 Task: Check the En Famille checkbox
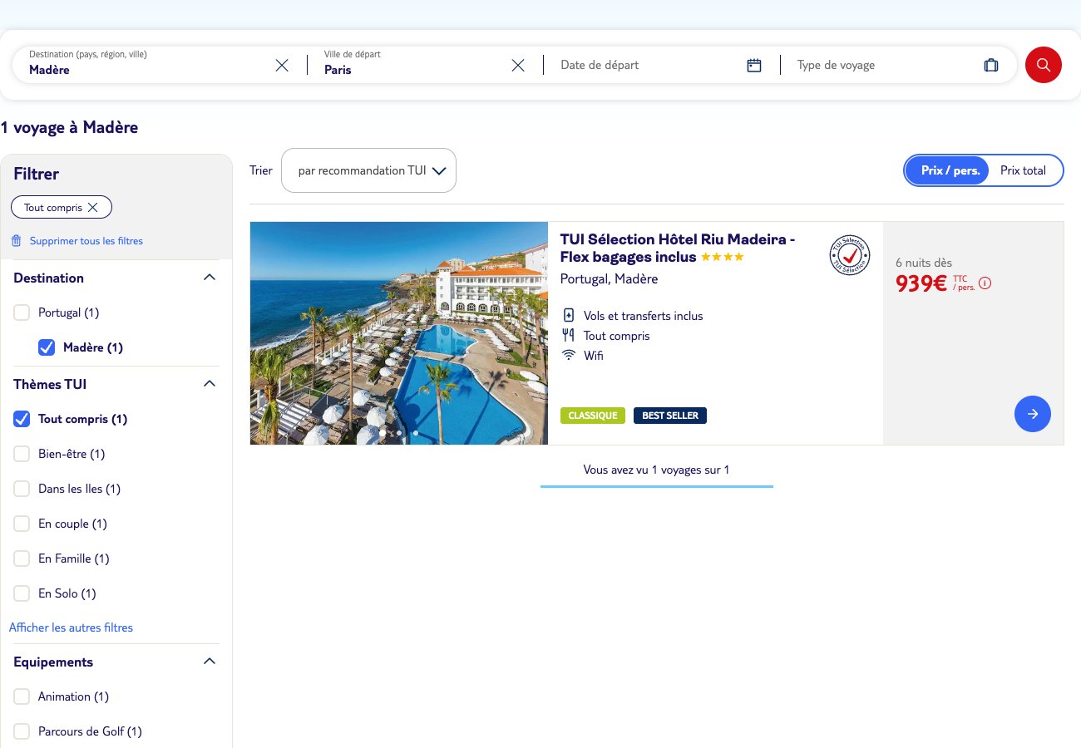pyautogui.click(x=22, y=559)
